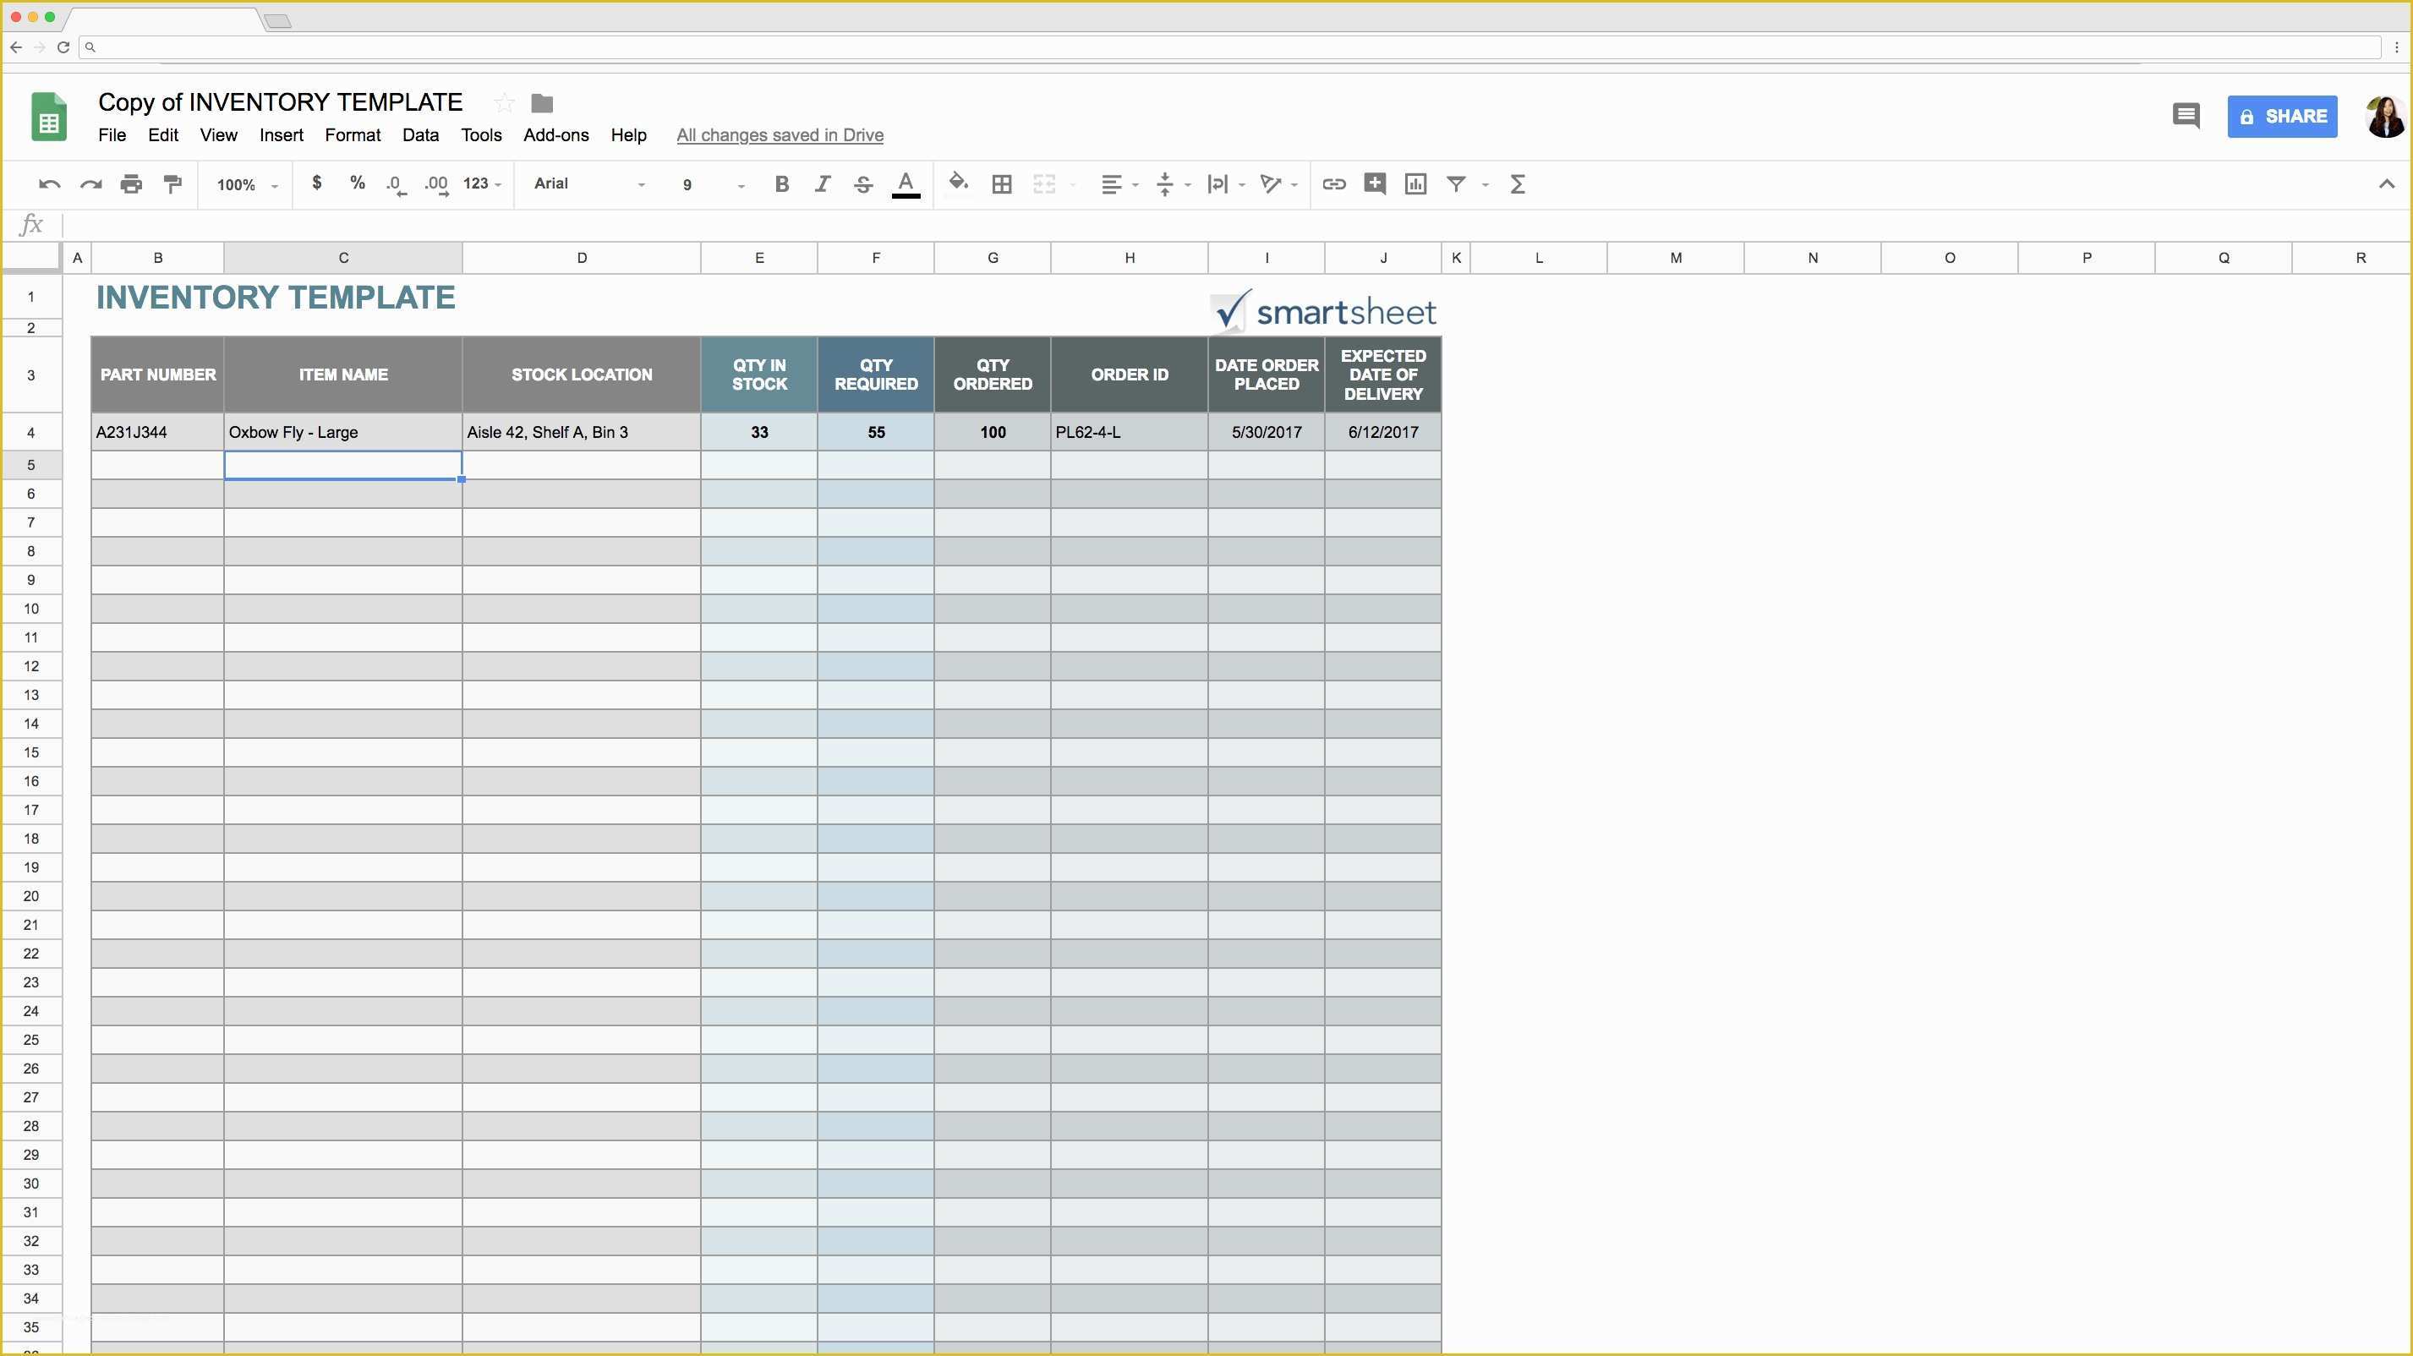Toggle italic (I) formatting icon
2413x1356 pixels.
(x=822, y=184)
